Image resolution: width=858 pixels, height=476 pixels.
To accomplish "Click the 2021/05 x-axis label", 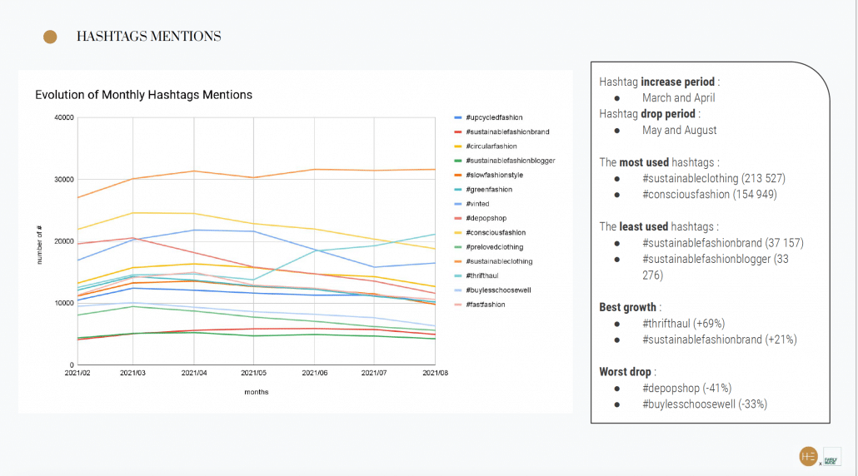I will [253, 373].
